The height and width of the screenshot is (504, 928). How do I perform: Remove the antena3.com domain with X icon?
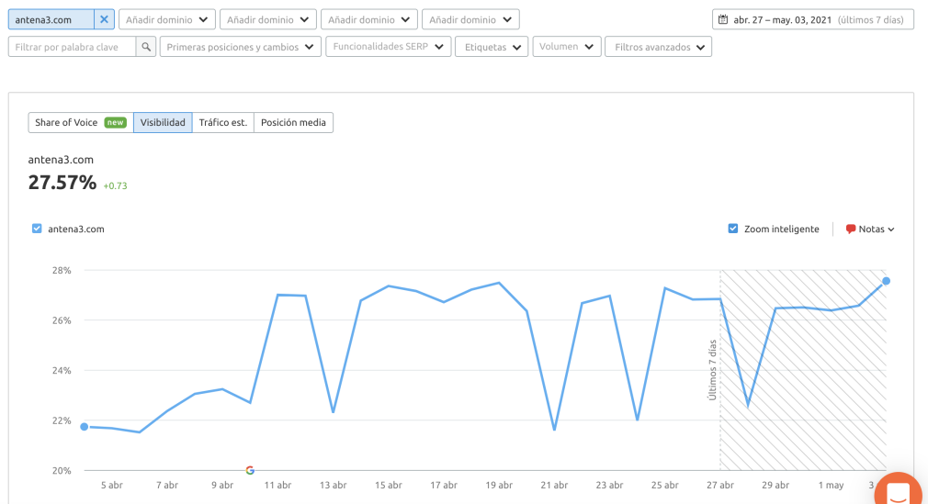pos(104,19)
